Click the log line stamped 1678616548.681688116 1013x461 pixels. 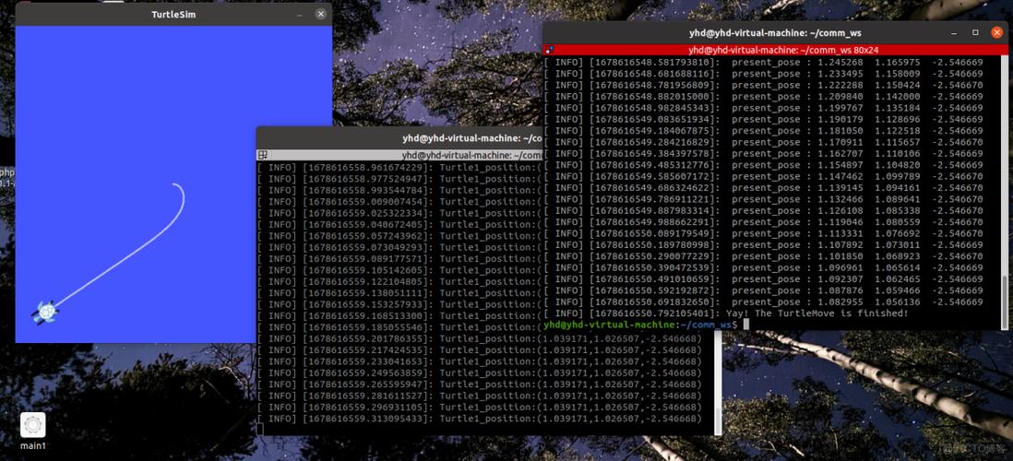coord(764,74)
